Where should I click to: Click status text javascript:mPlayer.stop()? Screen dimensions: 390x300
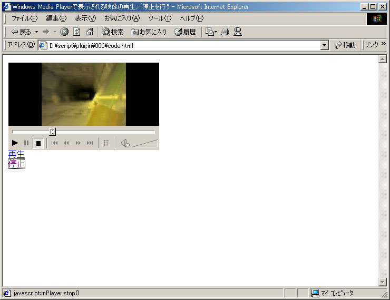click(46, 293)
